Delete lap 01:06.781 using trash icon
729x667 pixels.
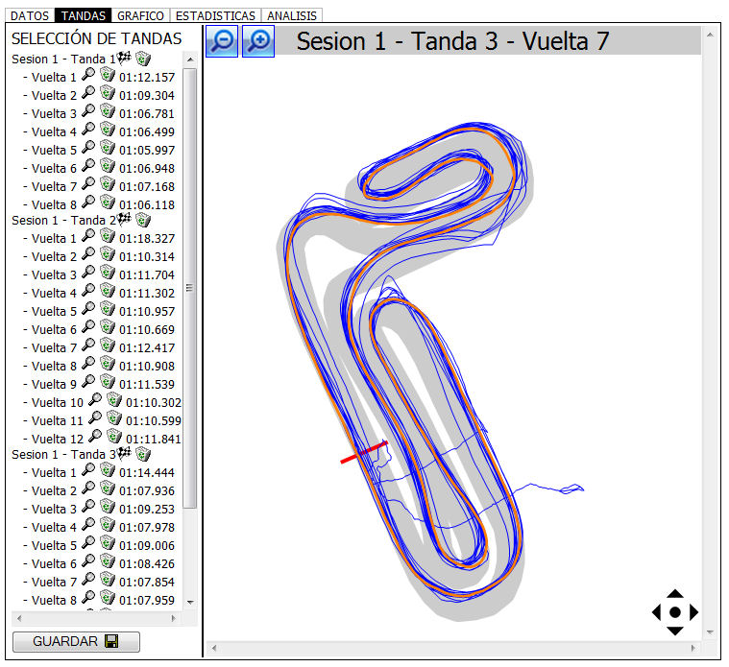(108, 111)
